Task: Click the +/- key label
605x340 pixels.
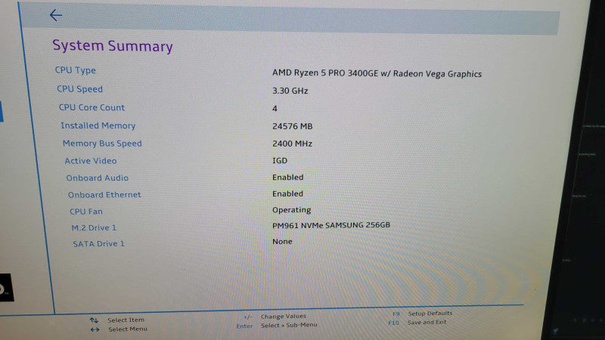Action: [x=248, y=317]
